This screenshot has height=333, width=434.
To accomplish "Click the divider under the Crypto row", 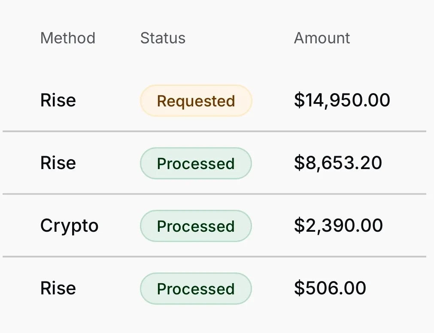I will click(215, 257).
